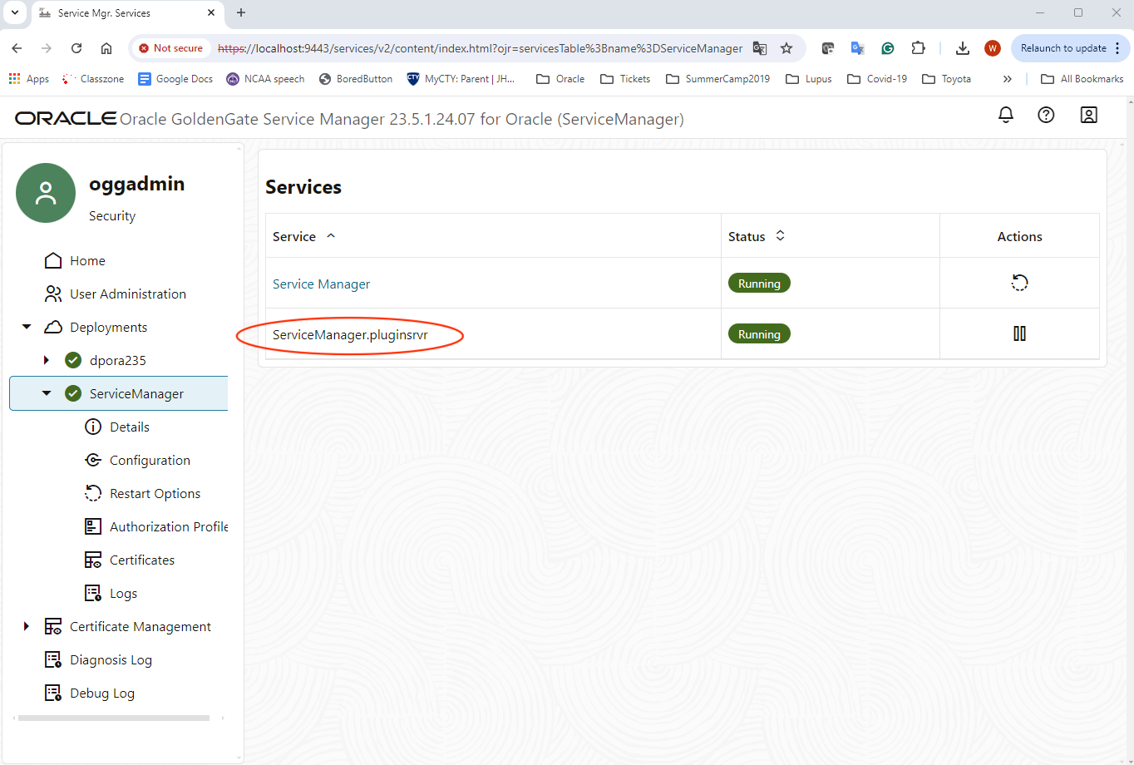Open the help question mark icon
Image resolution: width=1134 pixels, height=765 pixels.
tap(1046, 115)
